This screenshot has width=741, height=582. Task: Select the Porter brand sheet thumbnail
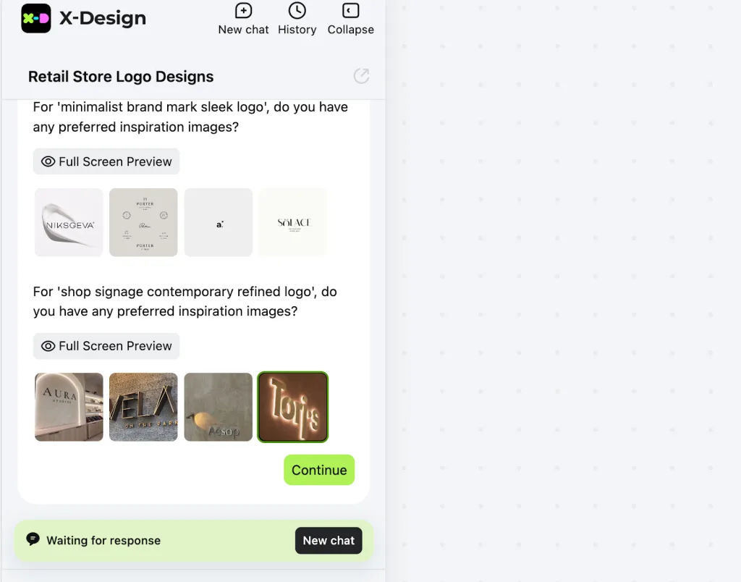[144, 222]
